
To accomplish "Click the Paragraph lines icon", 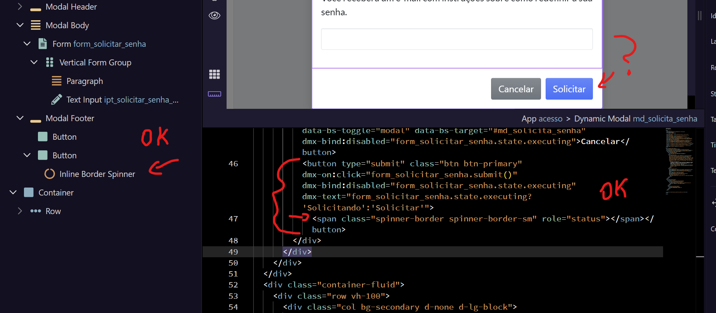I will pos(57,81).
